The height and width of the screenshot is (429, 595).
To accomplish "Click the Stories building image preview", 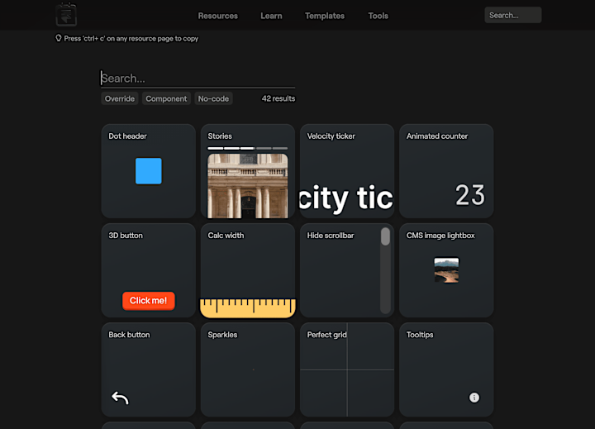I will coord(248,186).
